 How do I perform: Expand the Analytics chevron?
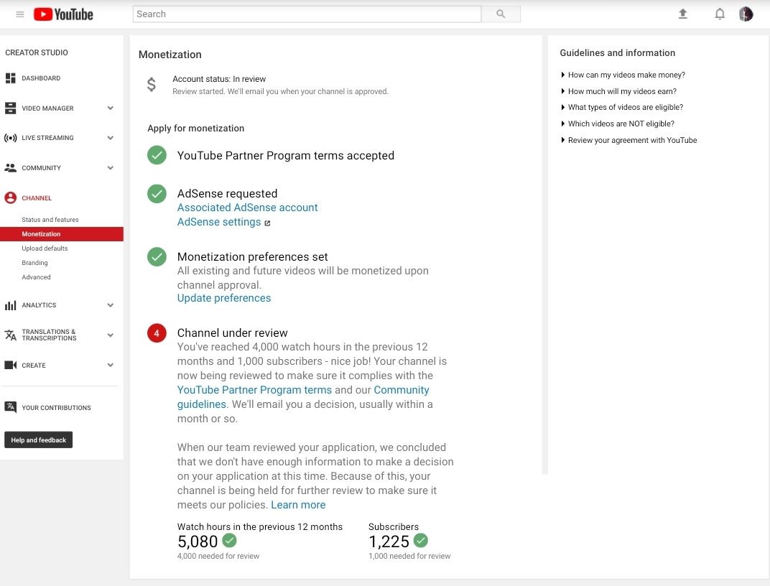tap(111, 305)
